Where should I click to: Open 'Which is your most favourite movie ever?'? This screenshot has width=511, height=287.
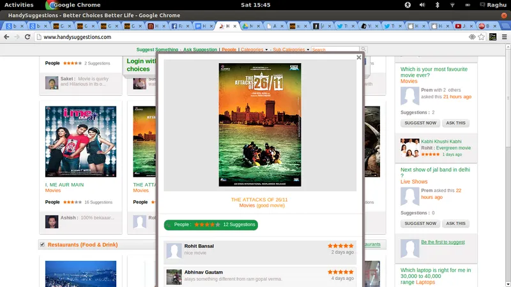coord(434,72)
